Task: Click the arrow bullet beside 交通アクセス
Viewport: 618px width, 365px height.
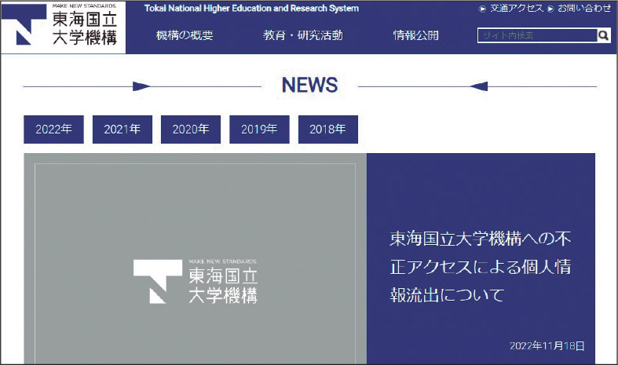Action: [x=482, y=9]
